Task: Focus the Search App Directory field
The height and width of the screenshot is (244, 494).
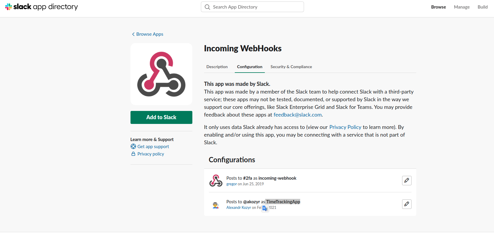Action: point(252,7)
